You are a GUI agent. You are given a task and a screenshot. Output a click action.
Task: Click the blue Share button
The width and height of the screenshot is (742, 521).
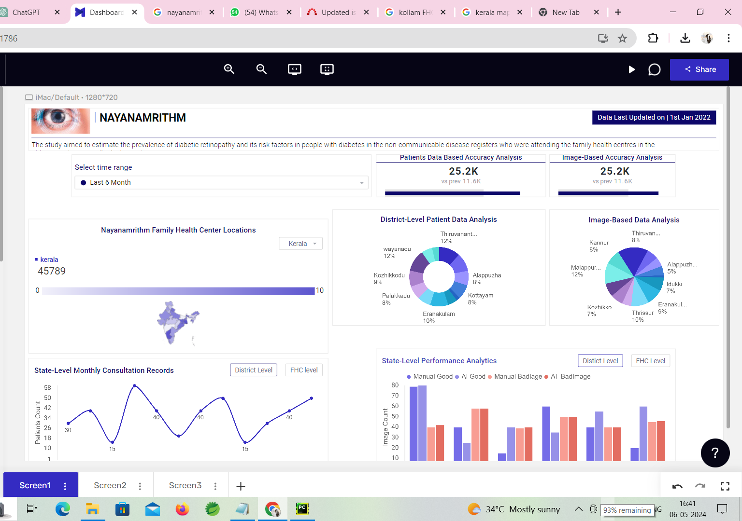pyautogui.click(x=699, y=69)
